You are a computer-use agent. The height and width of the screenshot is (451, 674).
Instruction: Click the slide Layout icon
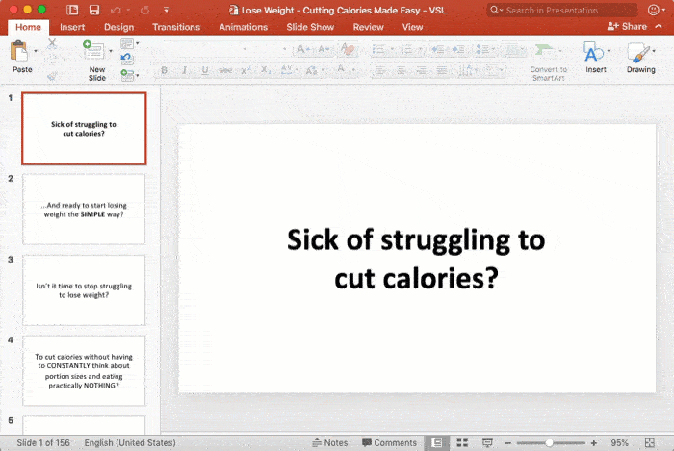pyautogui.click(x=127, y=43)
